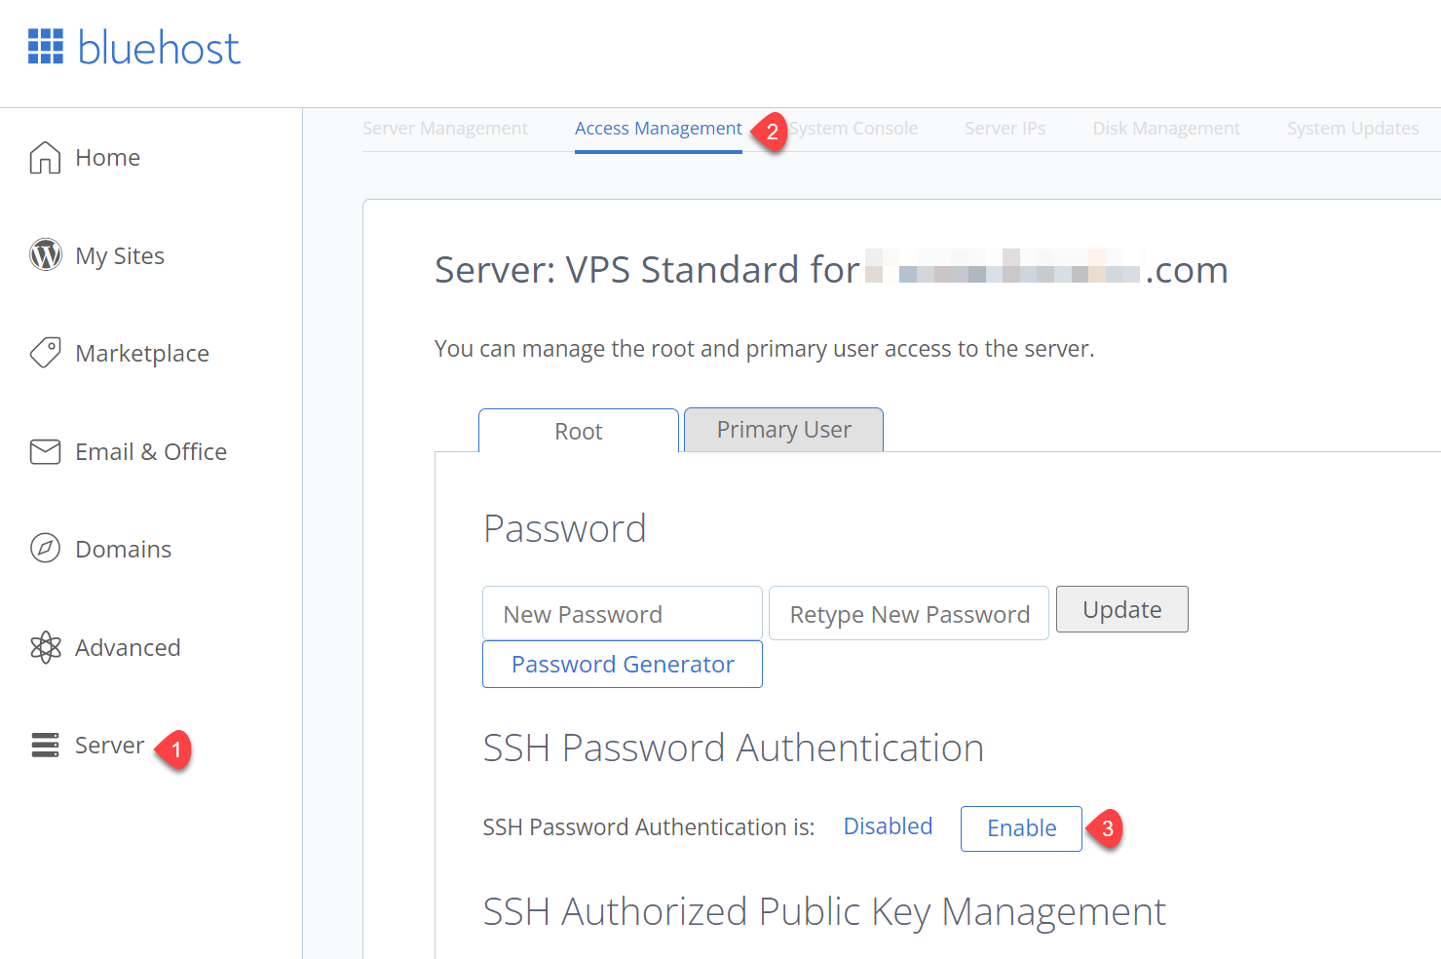
Task: Select the Access Management tab
Action: pyautogui.click(x=659, y=129)
